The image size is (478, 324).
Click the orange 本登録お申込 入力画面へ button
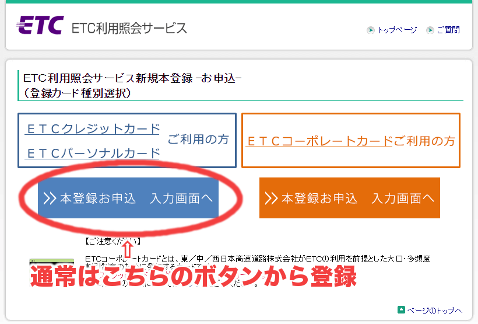click(350, 198)
